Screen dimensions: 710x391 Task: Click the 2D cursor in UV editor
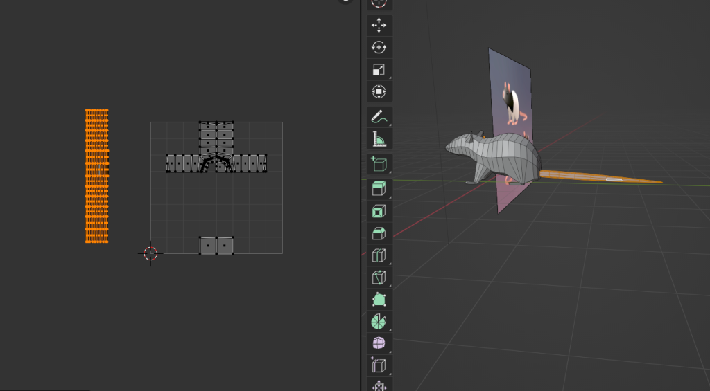pyautogui.click(x=150, y=253)
